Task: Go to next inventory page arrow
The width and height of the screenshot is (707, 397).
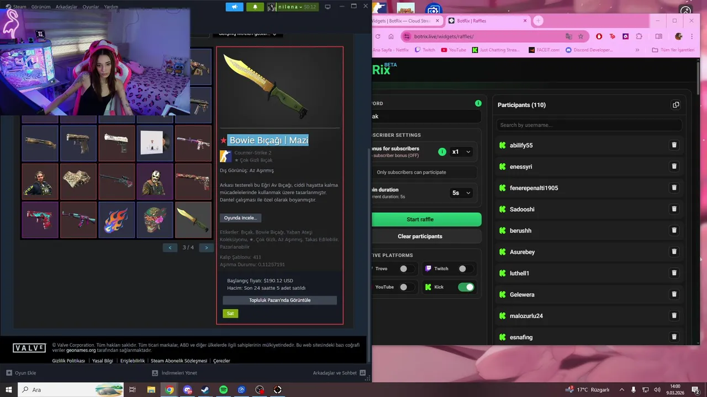Action: [207, 248]
